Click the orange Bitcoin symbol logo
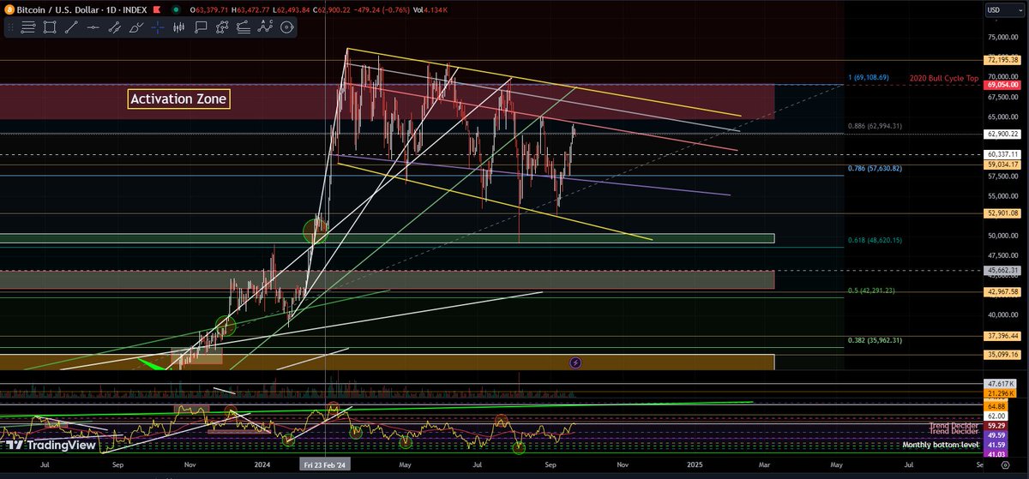1029x479 pixels. pos(9,10)
